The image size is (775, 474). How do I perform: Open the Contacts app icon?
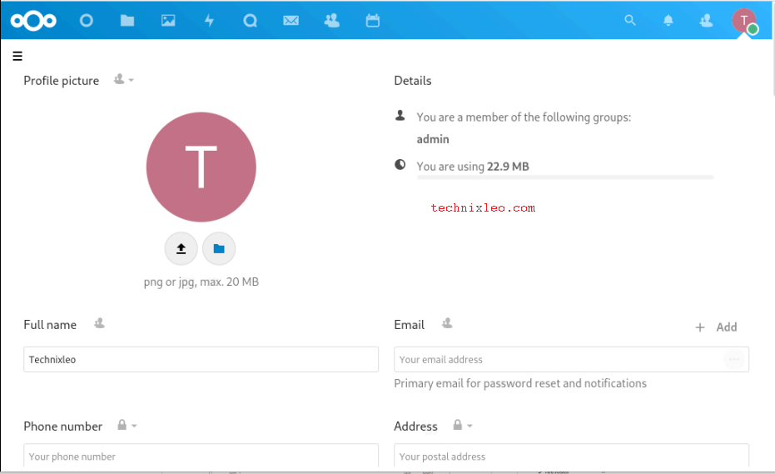[332, 21]
